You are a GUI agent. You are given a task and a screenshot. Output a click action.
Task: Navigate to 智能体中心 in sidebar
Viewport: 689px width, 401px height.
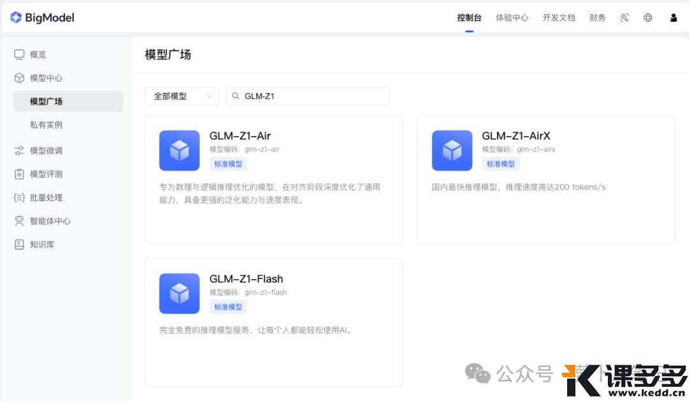pos(50,221)
